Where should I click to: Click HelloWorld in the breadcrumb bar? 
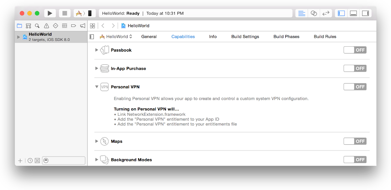(138, 26)
